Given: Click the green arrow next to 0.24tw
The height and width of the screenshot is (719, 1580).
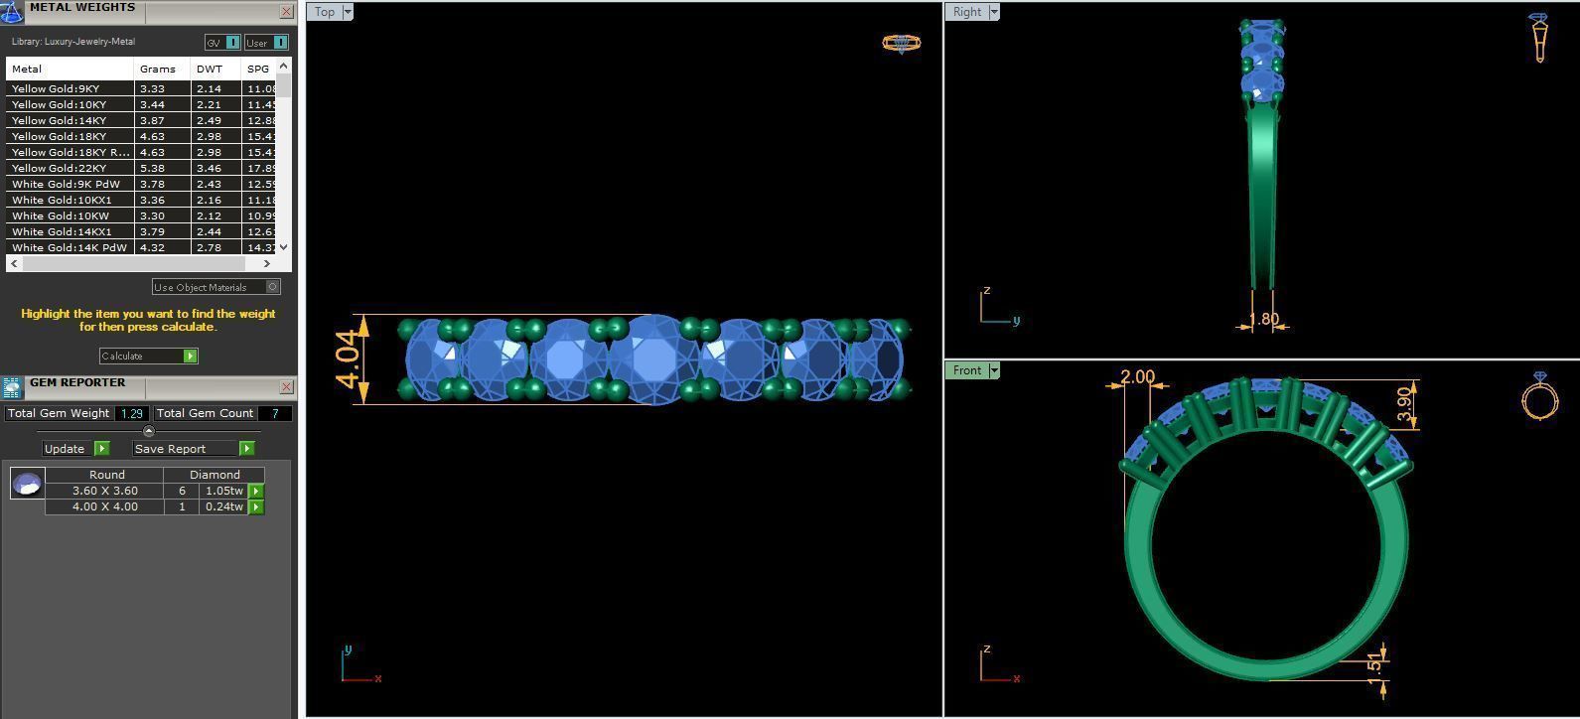Looking at the screenshot, I should [256, 506].
